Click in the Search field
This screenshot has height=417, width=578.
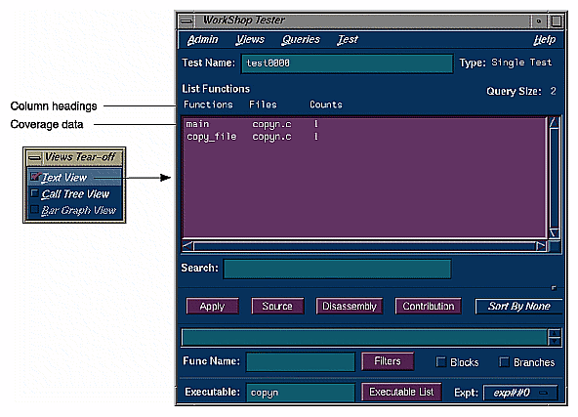coord(337,269)
